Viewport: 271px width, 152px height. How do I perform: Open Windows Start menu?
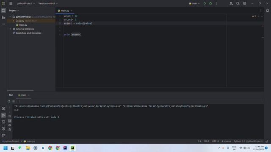[6, 148]
